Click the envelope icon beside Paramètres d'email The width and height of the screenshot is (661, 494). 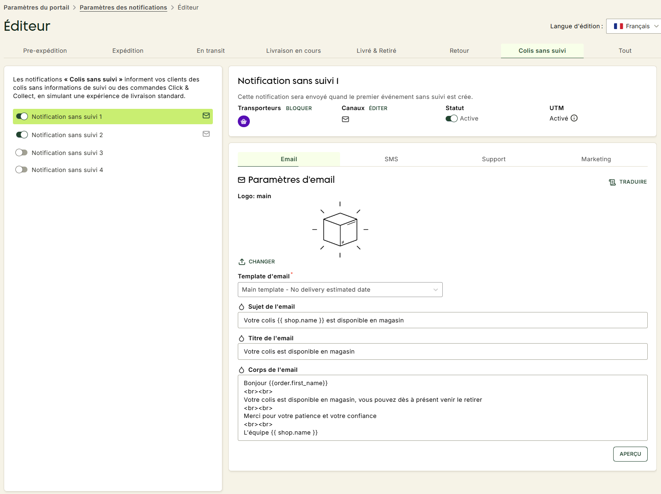[242, 180]
